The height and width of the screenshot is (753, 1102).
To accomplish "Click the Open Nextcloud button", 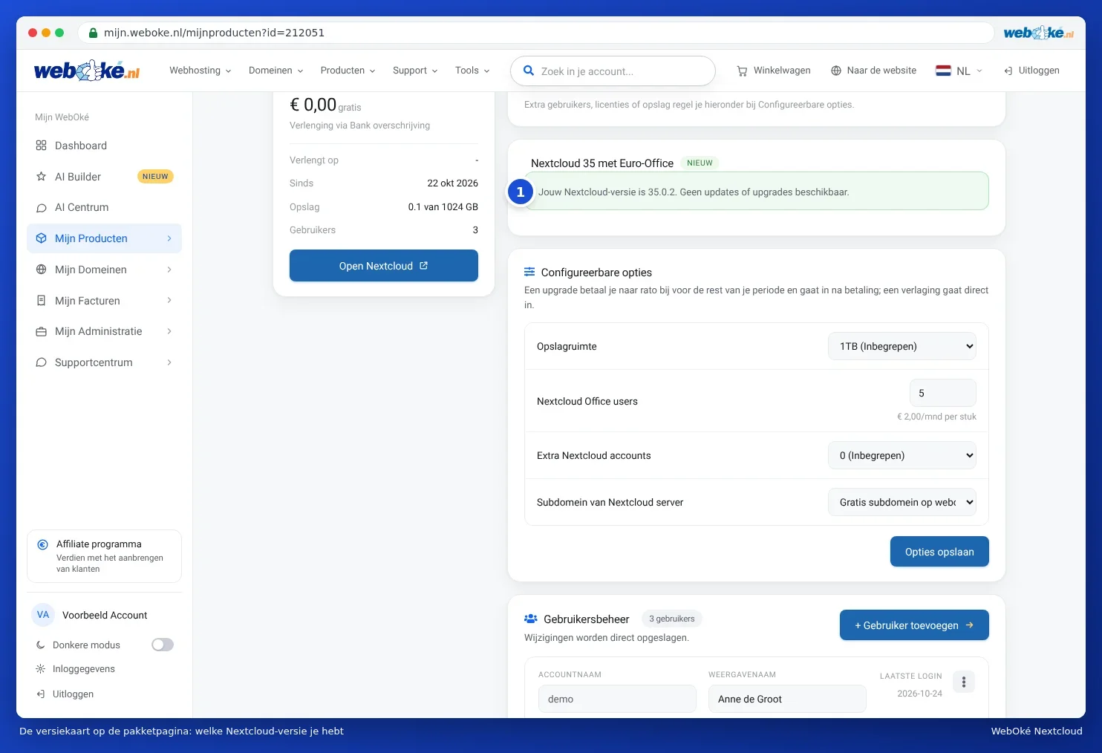I will [x=384, y=266].
